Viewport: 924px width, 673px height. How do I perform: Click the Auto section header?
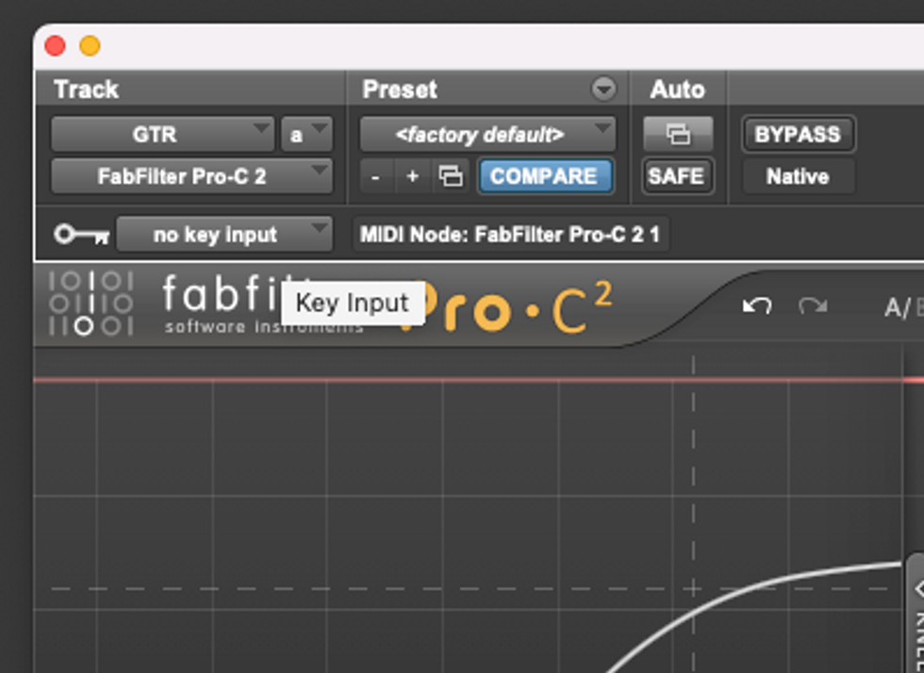(x=678, y=90)
